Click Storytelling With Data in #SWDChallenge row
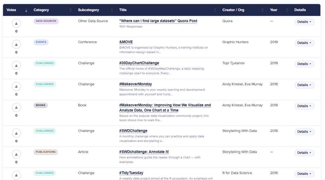This screenshot has width=325, height=180. [239, 131]
